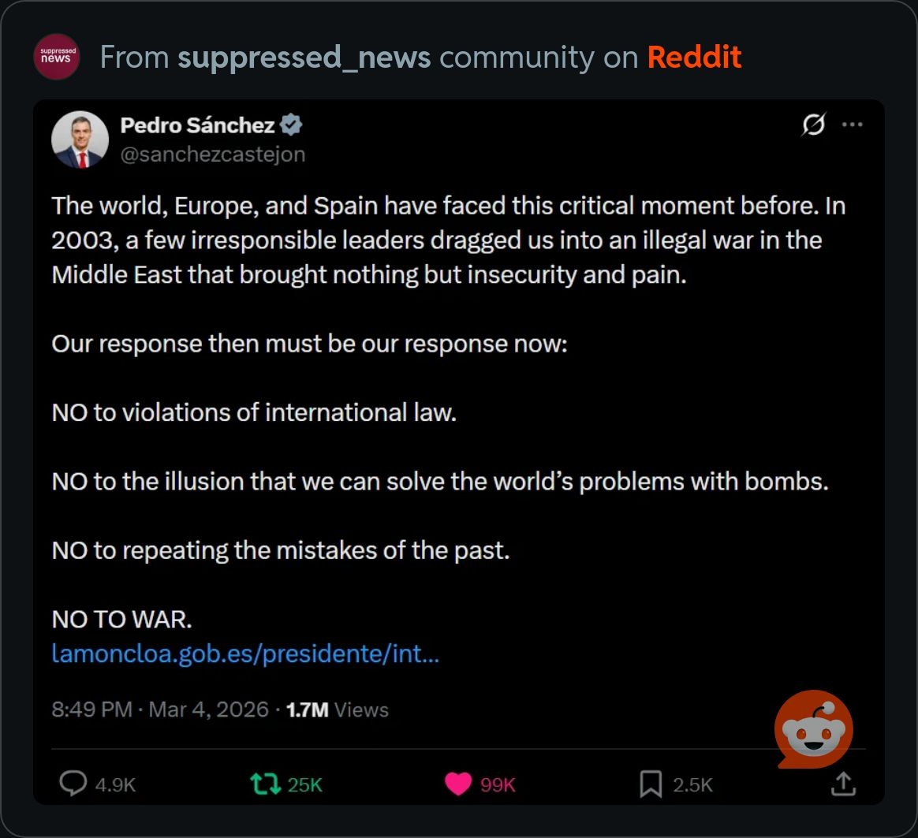Bookmark the tweet with the bookmark icon
Screen dimensions: 918x838
pos(651,784)
